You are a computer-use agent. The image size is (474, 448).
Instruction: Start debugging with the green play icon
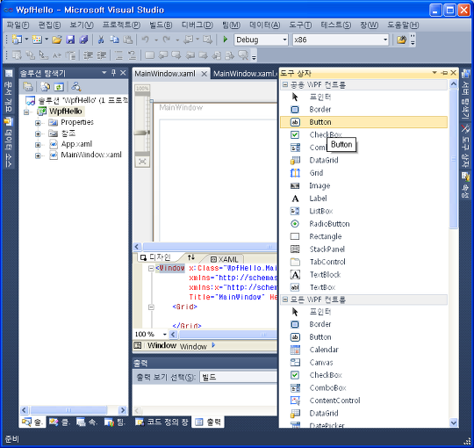pyautogui.click(x=226, y=40)
